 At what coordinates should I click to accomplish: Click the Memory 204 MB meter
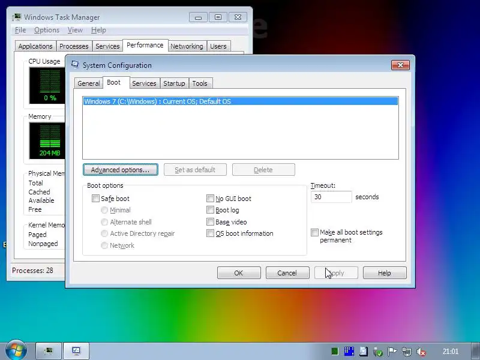[47, 140]
